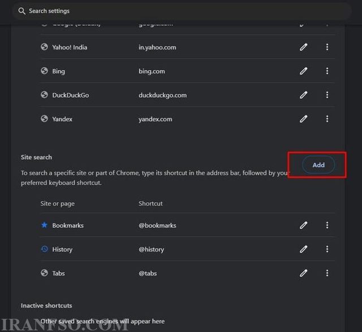
Task: Select the History row label
Action: tap(62, 250)
